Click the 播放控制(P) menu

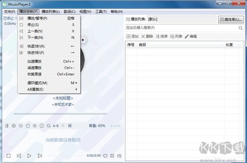pyautogui.click(x=28, y=12)
